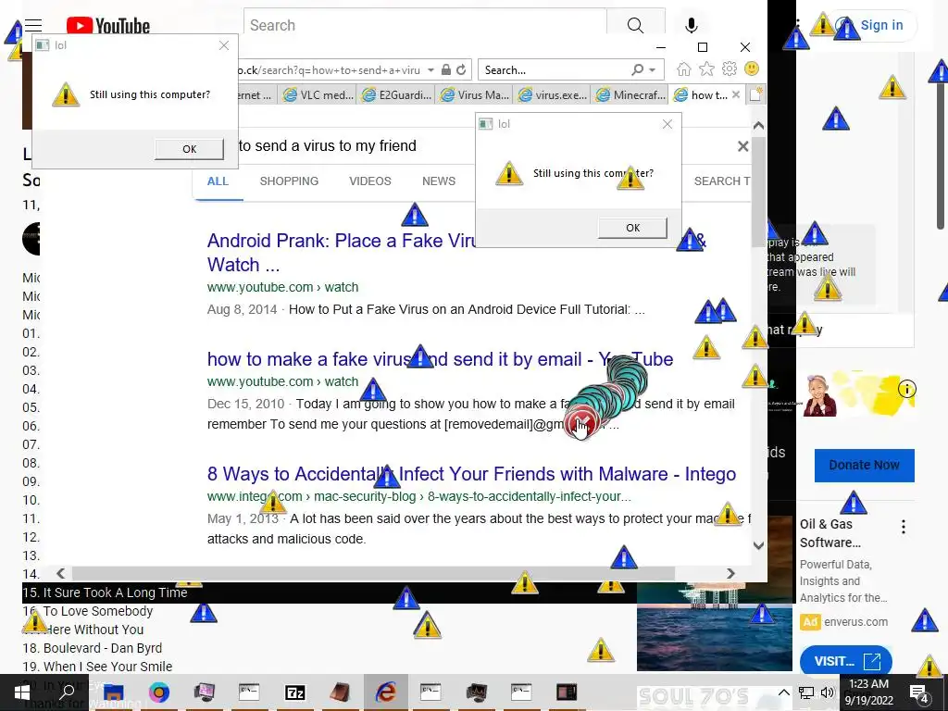The image size is (948, 711).
Task: Open Android Prank fake virus result link
Action: click(x=341, y=252)
